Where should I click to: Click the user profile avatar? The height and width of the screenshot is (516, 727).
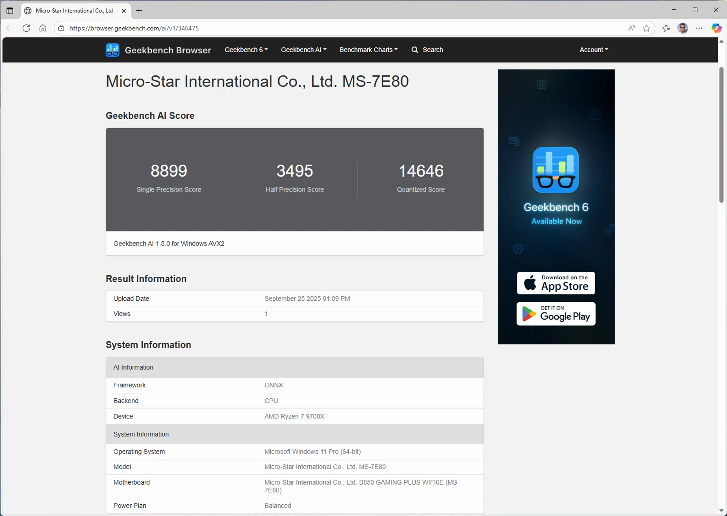point(682,28)
